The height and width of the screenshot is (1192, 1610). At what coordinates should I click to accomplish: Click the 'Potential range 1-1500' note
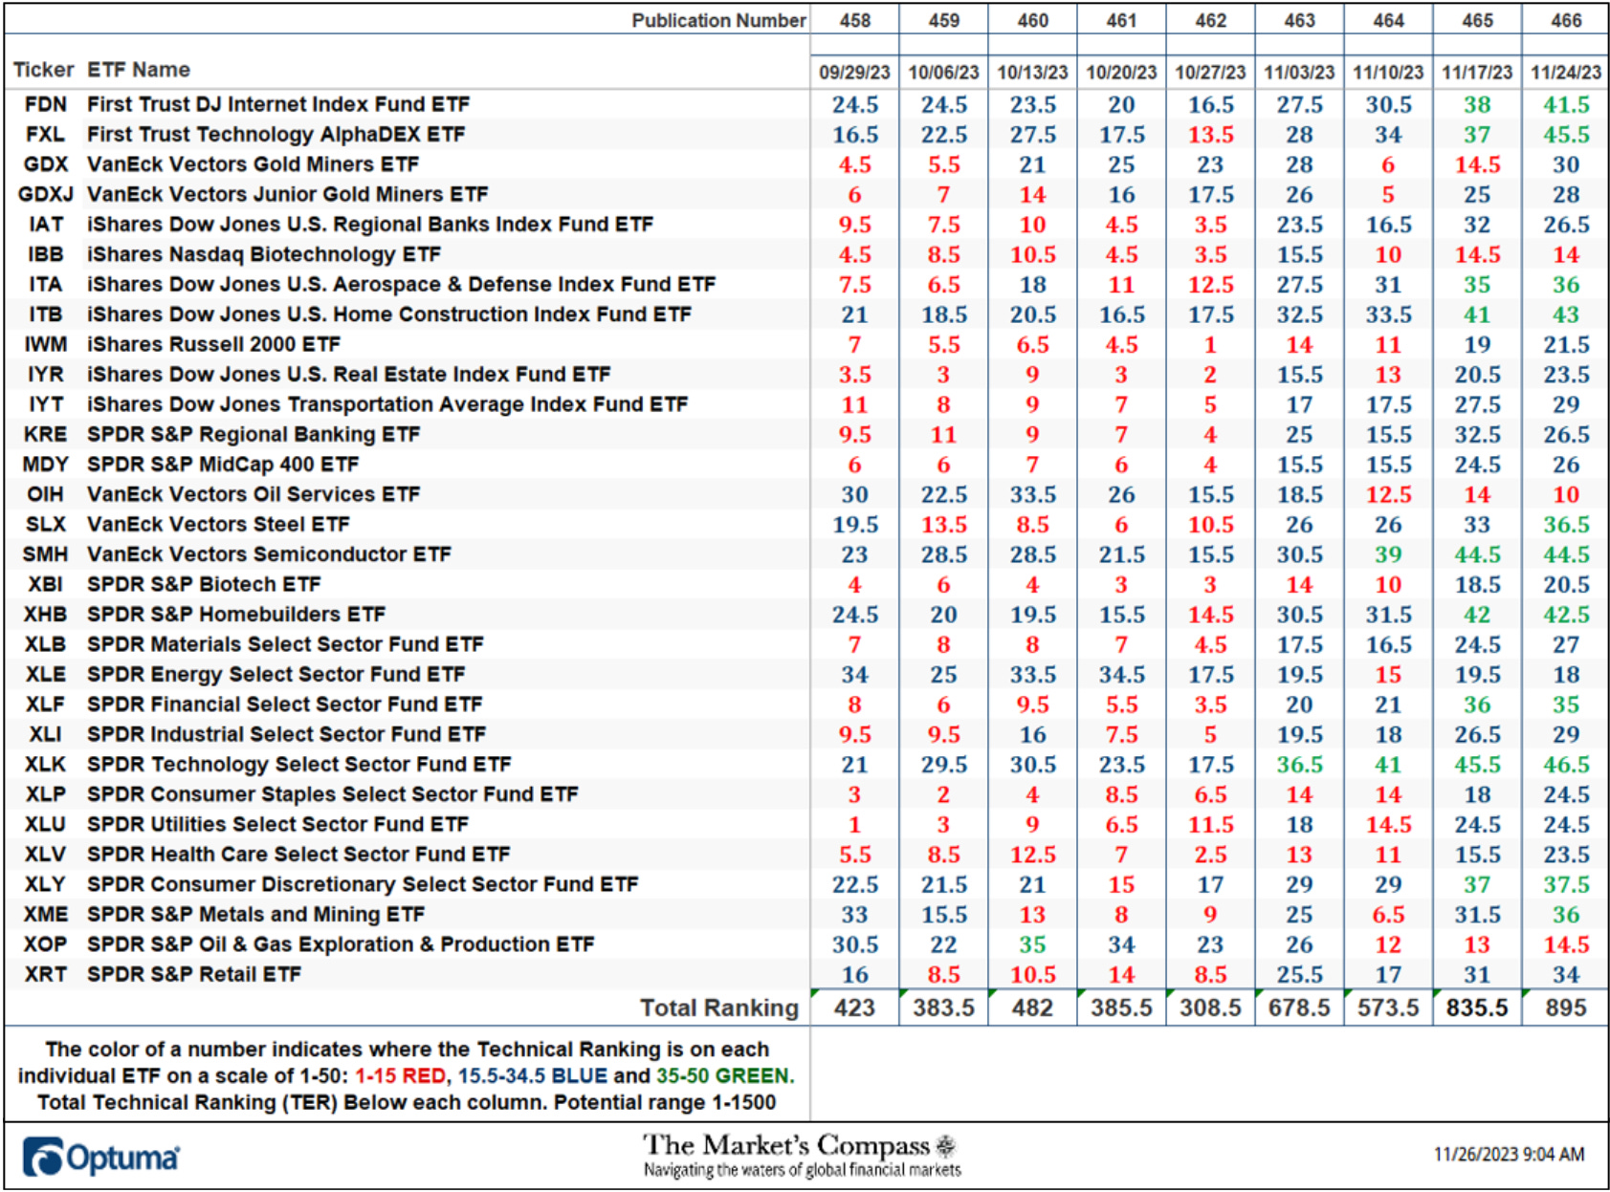coord(665,1102)
